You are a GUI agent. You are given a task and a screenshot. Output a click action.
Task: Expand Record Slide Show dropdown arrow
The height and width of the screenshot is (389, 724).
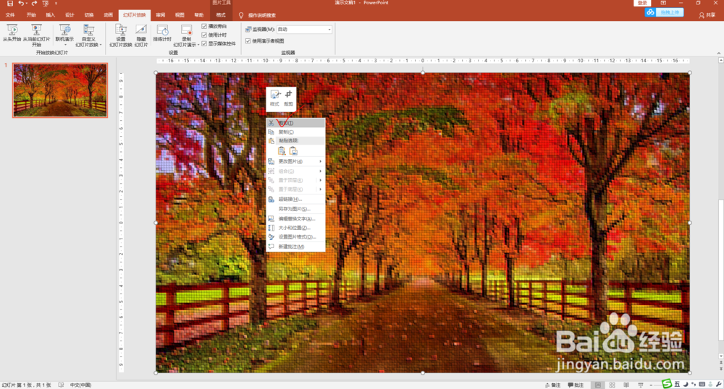[198, 45]
